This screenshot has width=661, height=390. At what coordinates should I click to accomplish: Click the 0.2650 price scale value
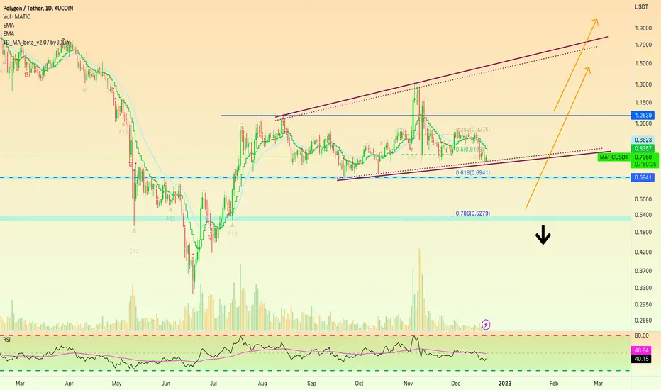[643, 321]
